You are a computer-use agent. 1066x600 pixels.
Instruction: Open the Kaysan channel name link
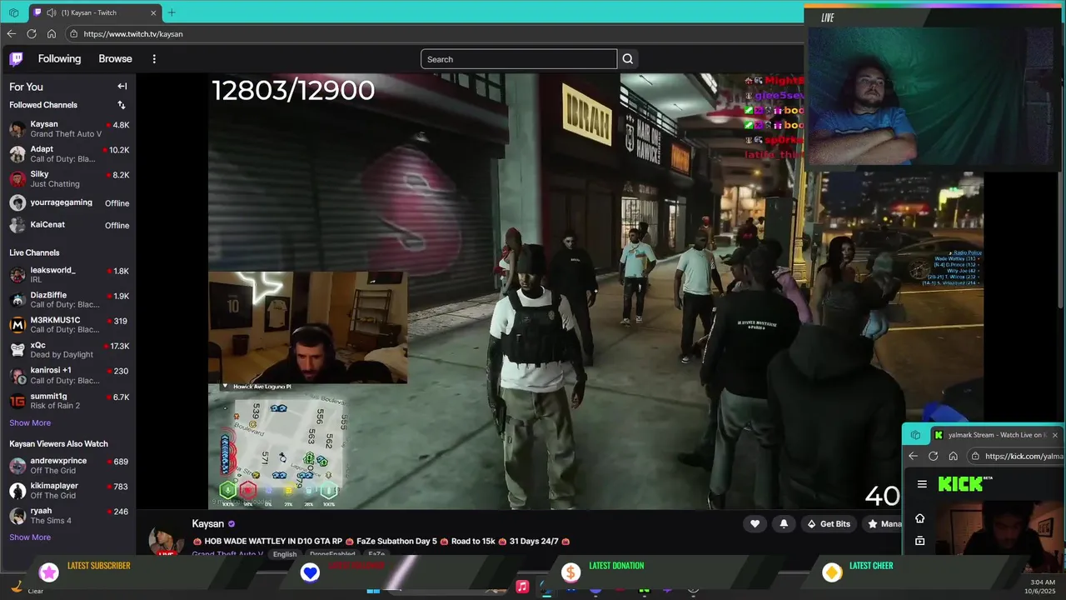click(x=207, y=523)
